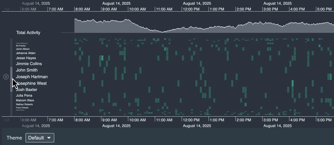
Task: Select the Julia Pena row label
Action: (24, 96)
